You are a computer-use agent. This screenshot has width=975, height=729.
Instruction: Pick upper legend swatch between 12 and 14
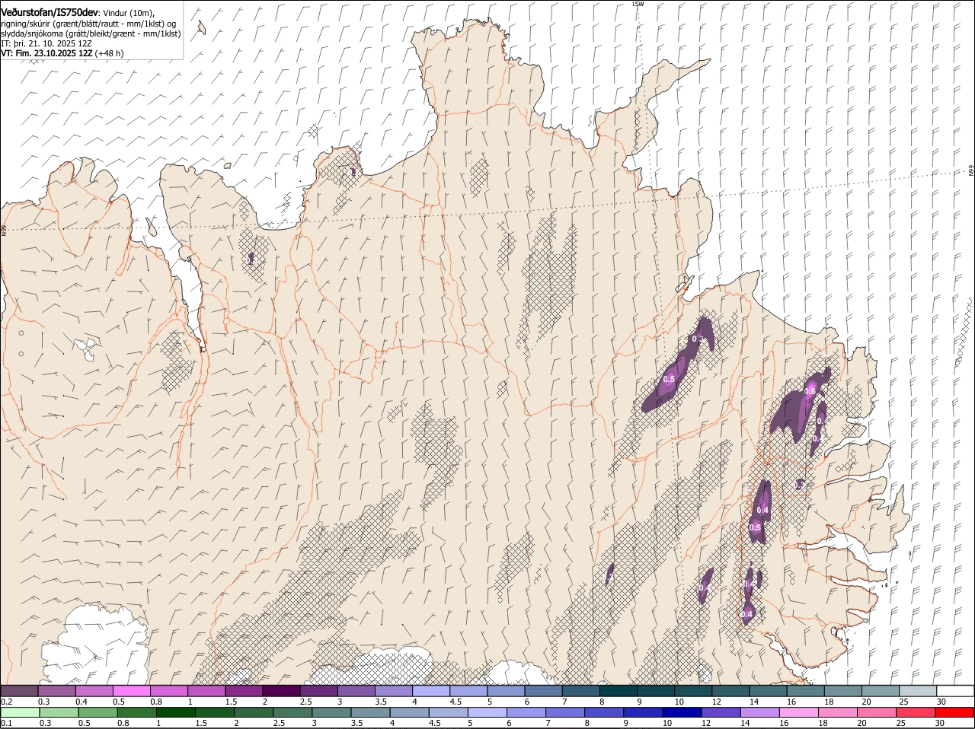[x=730, y=691]
